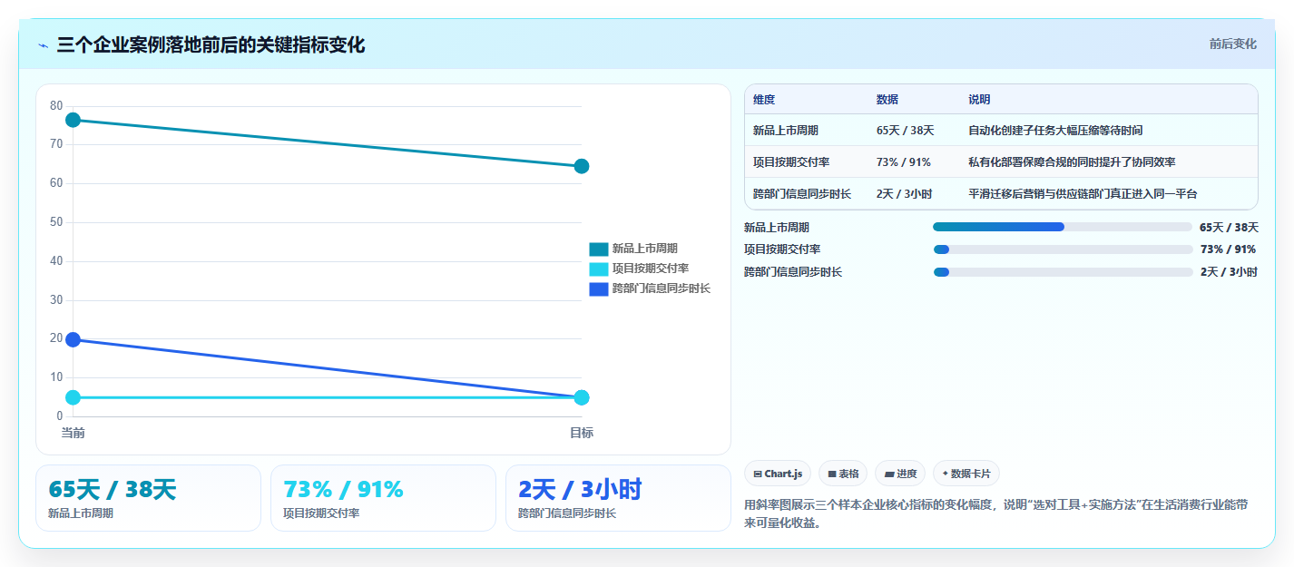Click the 数据 column header

coord(887,100)
